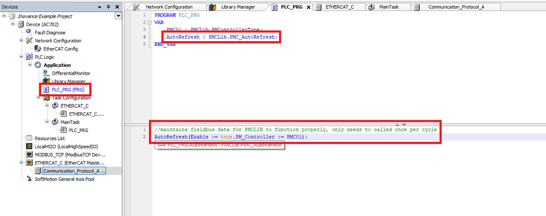Collapse the PLC Logic tree node
546x216 pixels.
pos(21,57)
